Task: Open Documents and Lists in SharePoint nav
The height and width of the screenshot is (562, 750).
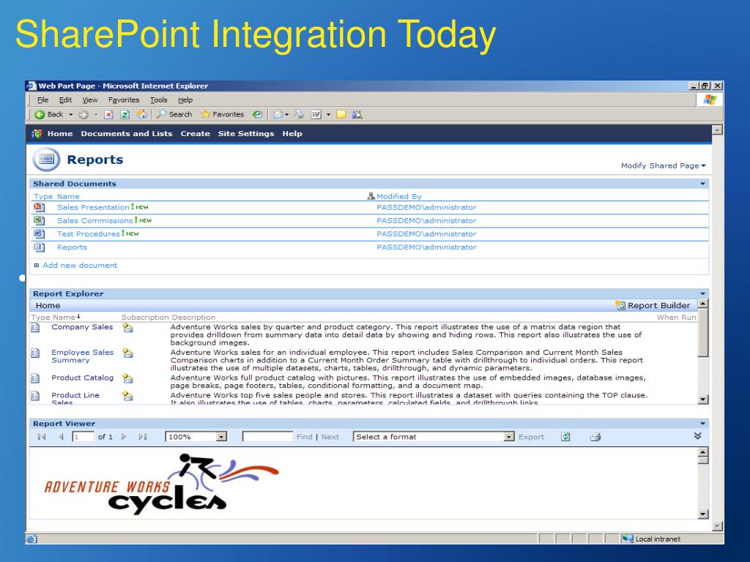Action: (127, 134)
